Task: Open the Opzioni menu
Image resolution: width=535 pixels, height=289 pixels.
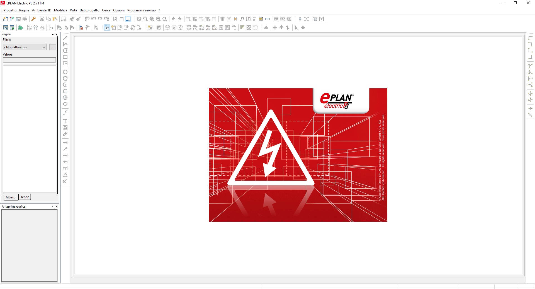Action: 119,10
